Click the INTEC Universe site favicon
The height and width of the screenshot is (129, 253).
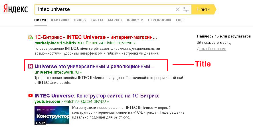(x=30, y=66)
